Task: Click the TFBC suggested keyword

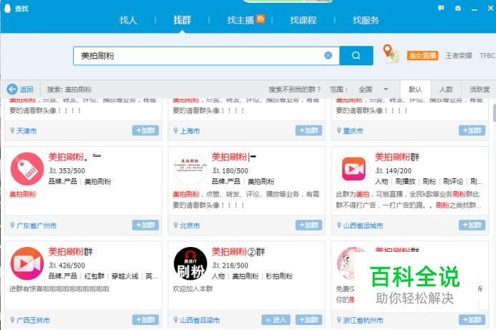Action: 487,56
